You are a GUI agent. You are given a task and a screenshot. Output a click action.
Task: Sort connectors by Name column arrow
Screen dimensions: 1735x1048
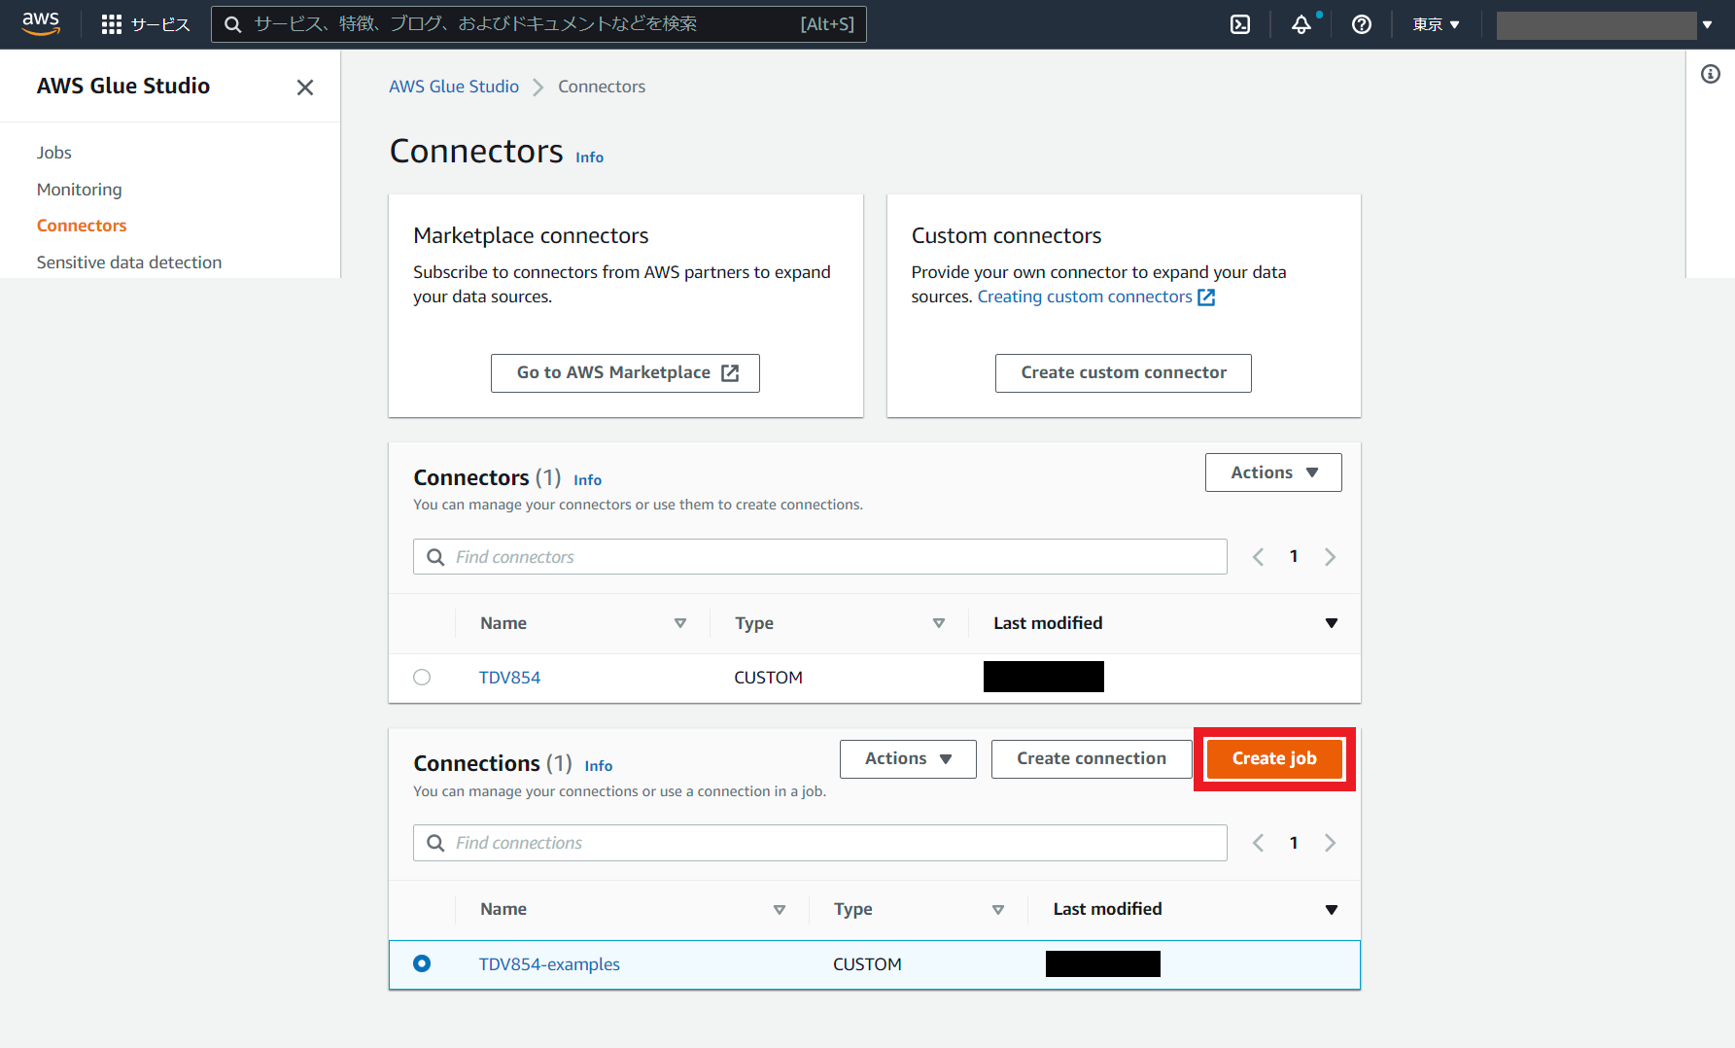click(680, 623)
